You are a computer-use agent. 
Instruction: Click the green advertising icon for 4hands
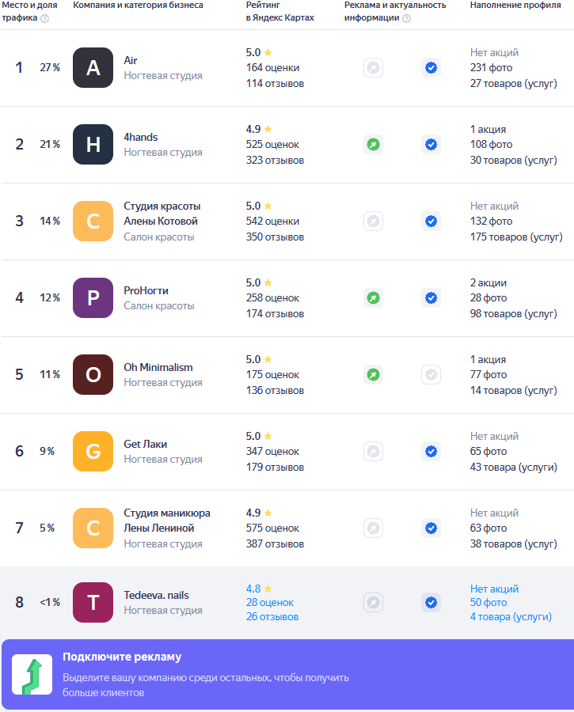coord(373,145)
